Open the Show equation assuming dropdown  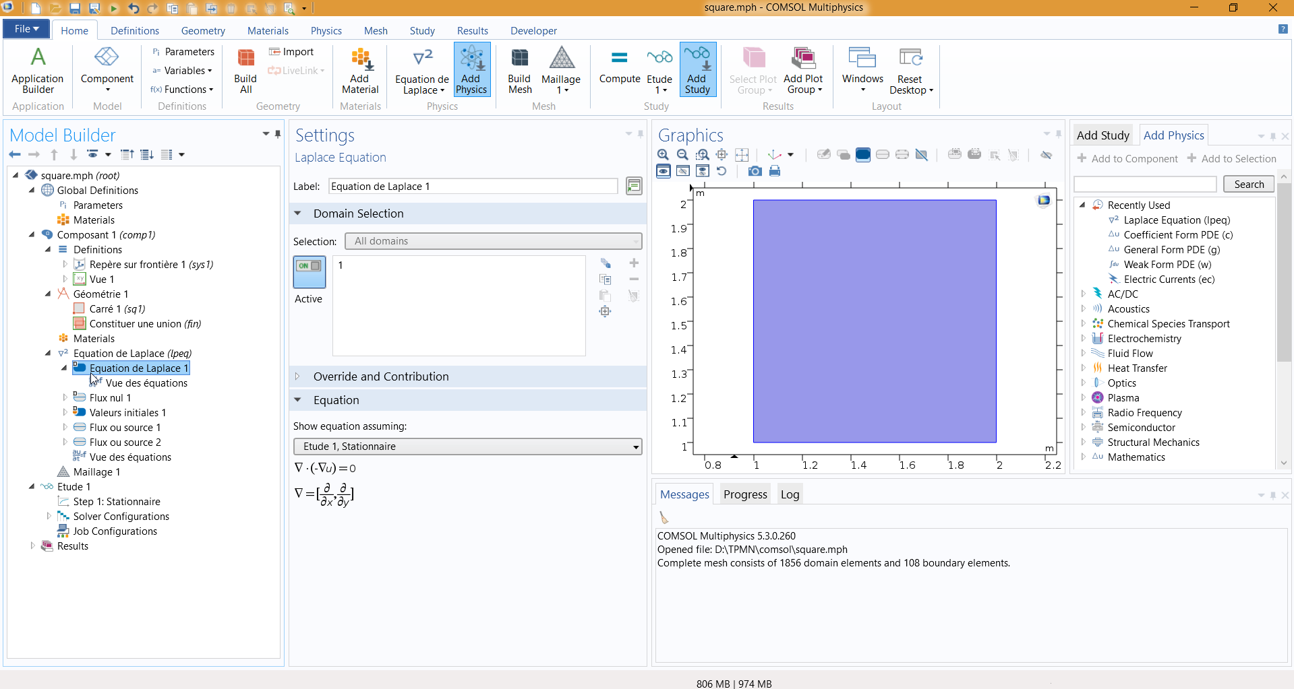click(x=467, y=447)
